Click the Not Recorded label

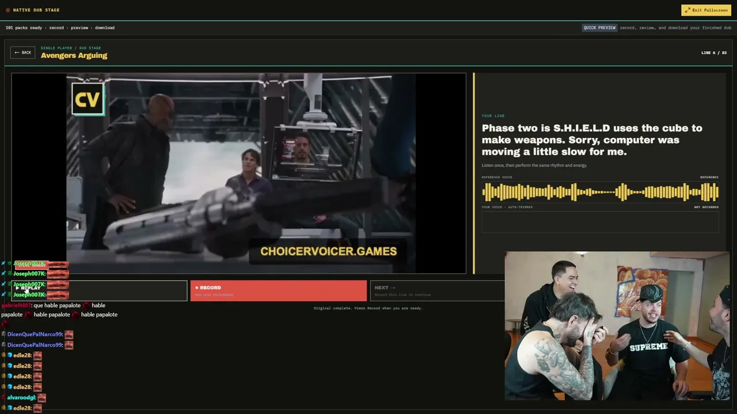[x=706, y=207]
